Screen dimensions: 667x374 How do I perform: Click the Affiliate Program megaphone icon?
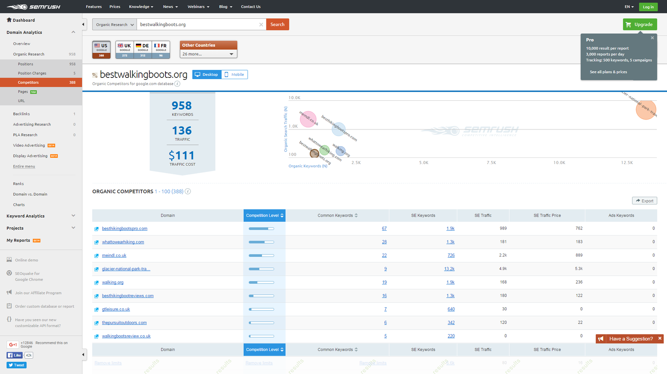pos(9,292)
